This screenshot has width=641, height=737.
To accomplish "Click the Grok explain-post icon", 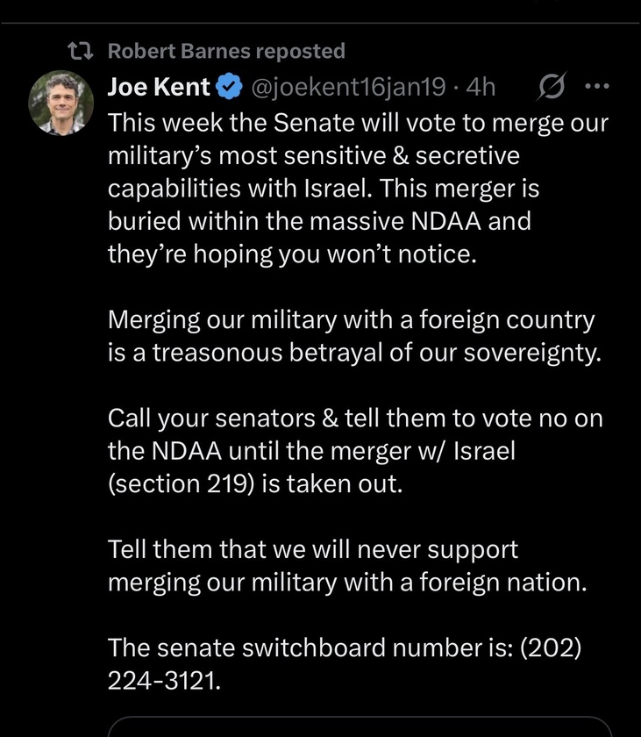I will [x=552, y=87].
